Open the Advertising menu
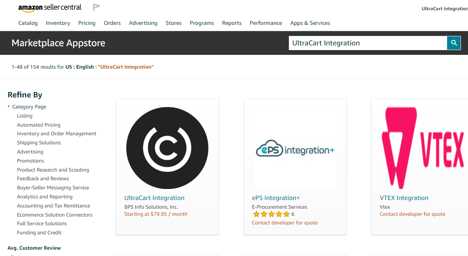The image size is (468, 256). coord(143,23)
